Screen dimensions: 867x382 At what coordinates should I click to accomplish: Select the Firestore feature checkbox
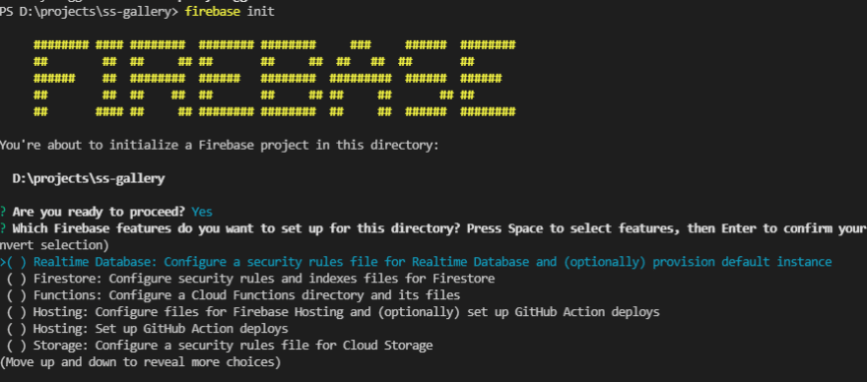17,279
